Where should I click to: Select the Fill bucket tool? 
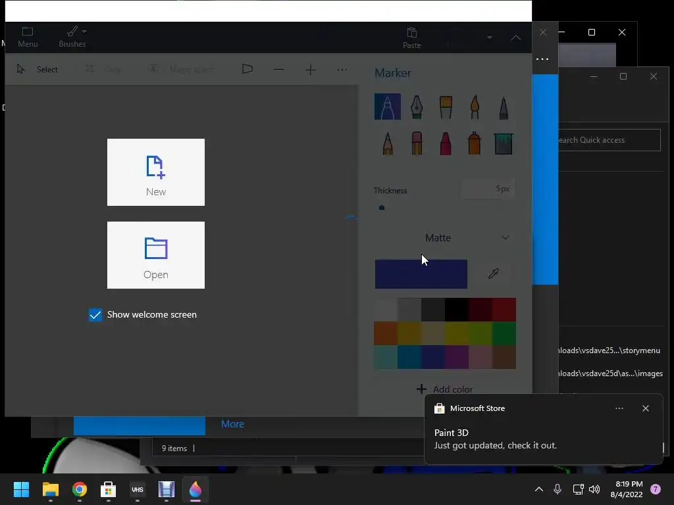point(504,143)
